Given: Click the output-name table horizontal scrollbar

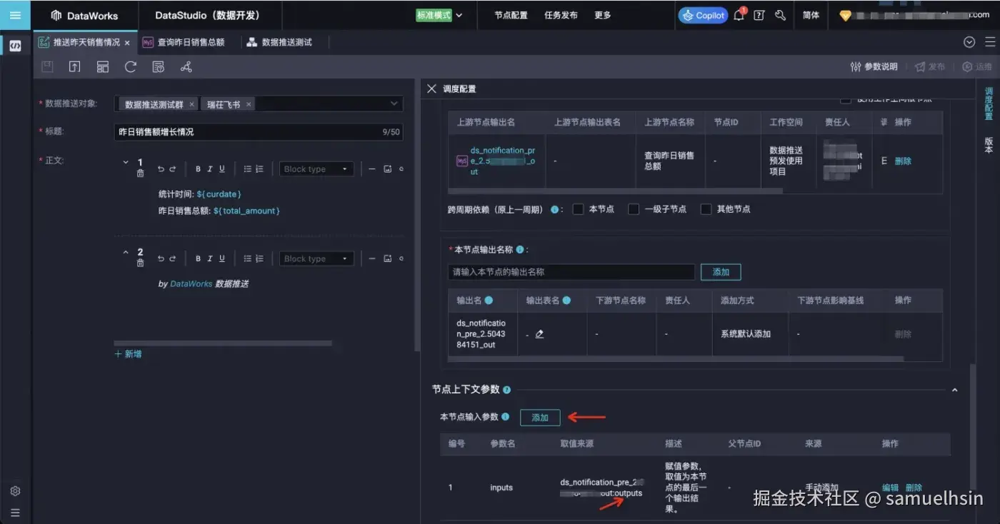Looking at the screenshot, I should [x=675, y=358].
